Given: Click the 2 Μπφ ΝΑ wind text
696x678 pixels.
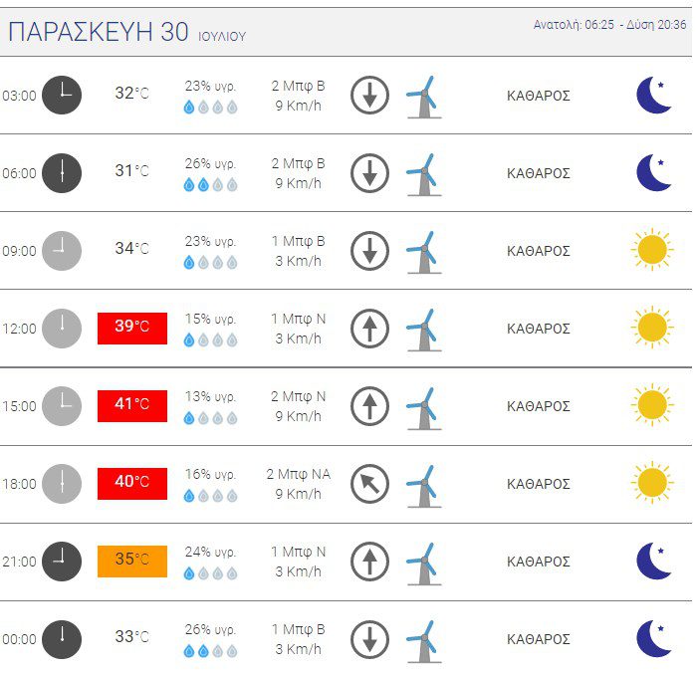Looking at the screenshot, I should coord(299,474).
